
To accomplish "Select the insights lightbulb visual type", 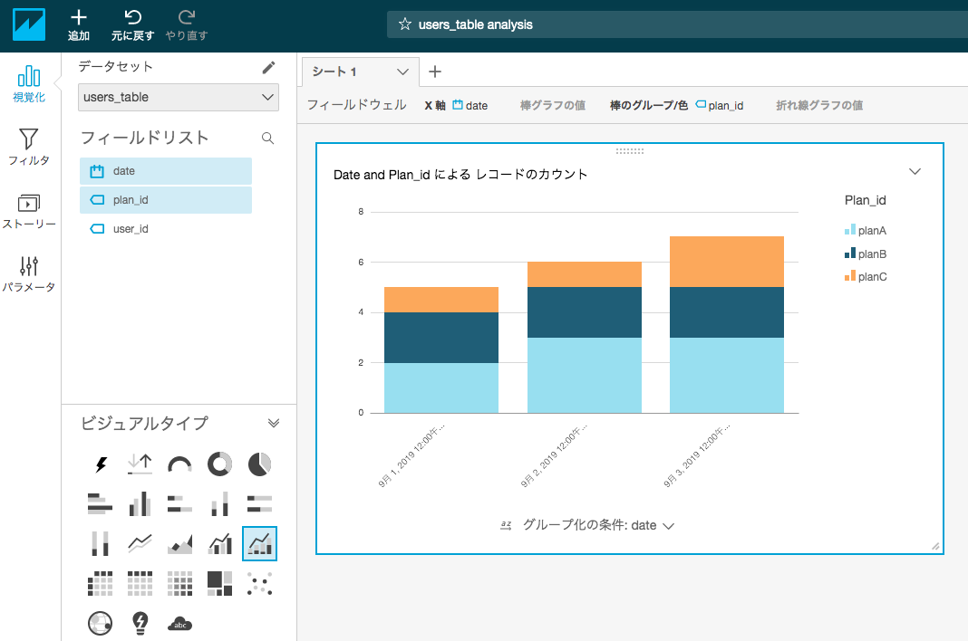I will click(x=140, y=623).
